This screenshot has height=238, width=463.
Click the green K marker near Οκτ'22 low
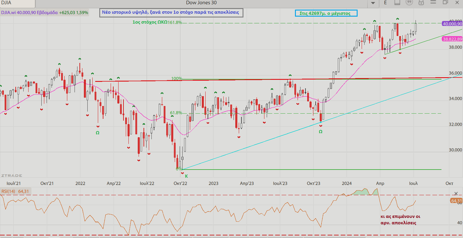pos(186,176)
